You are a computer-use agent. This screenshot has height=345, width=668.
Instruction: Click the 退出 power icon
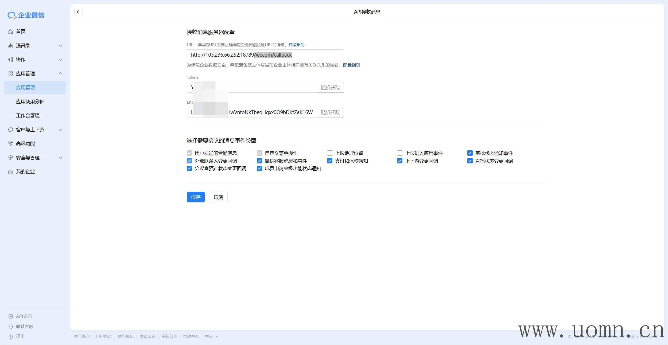pyautogui.click(x=11, y=336)
